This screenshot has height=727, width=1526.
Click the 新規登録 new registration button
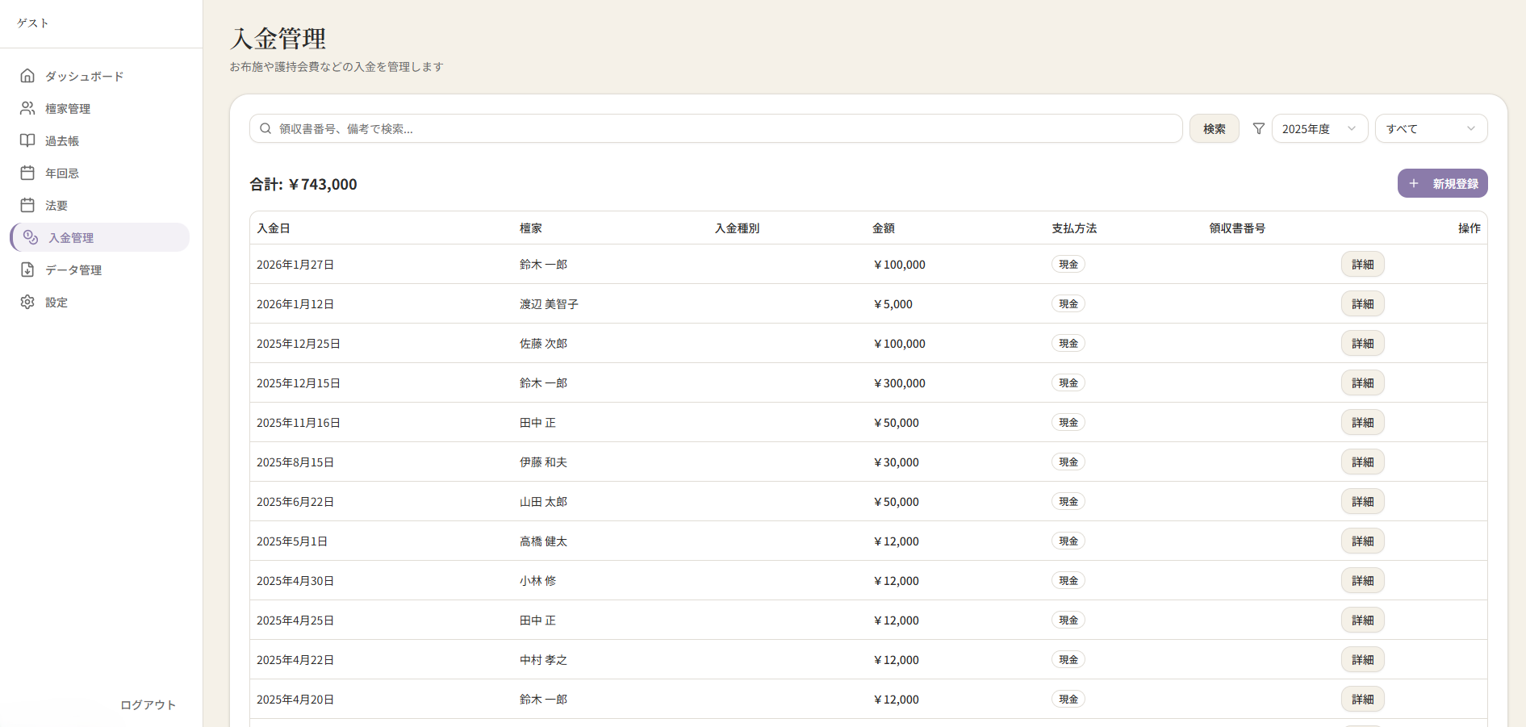1442,184
